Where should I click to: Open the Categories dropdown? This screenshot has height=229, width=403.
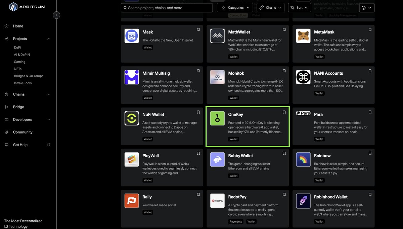click(235, 8)
